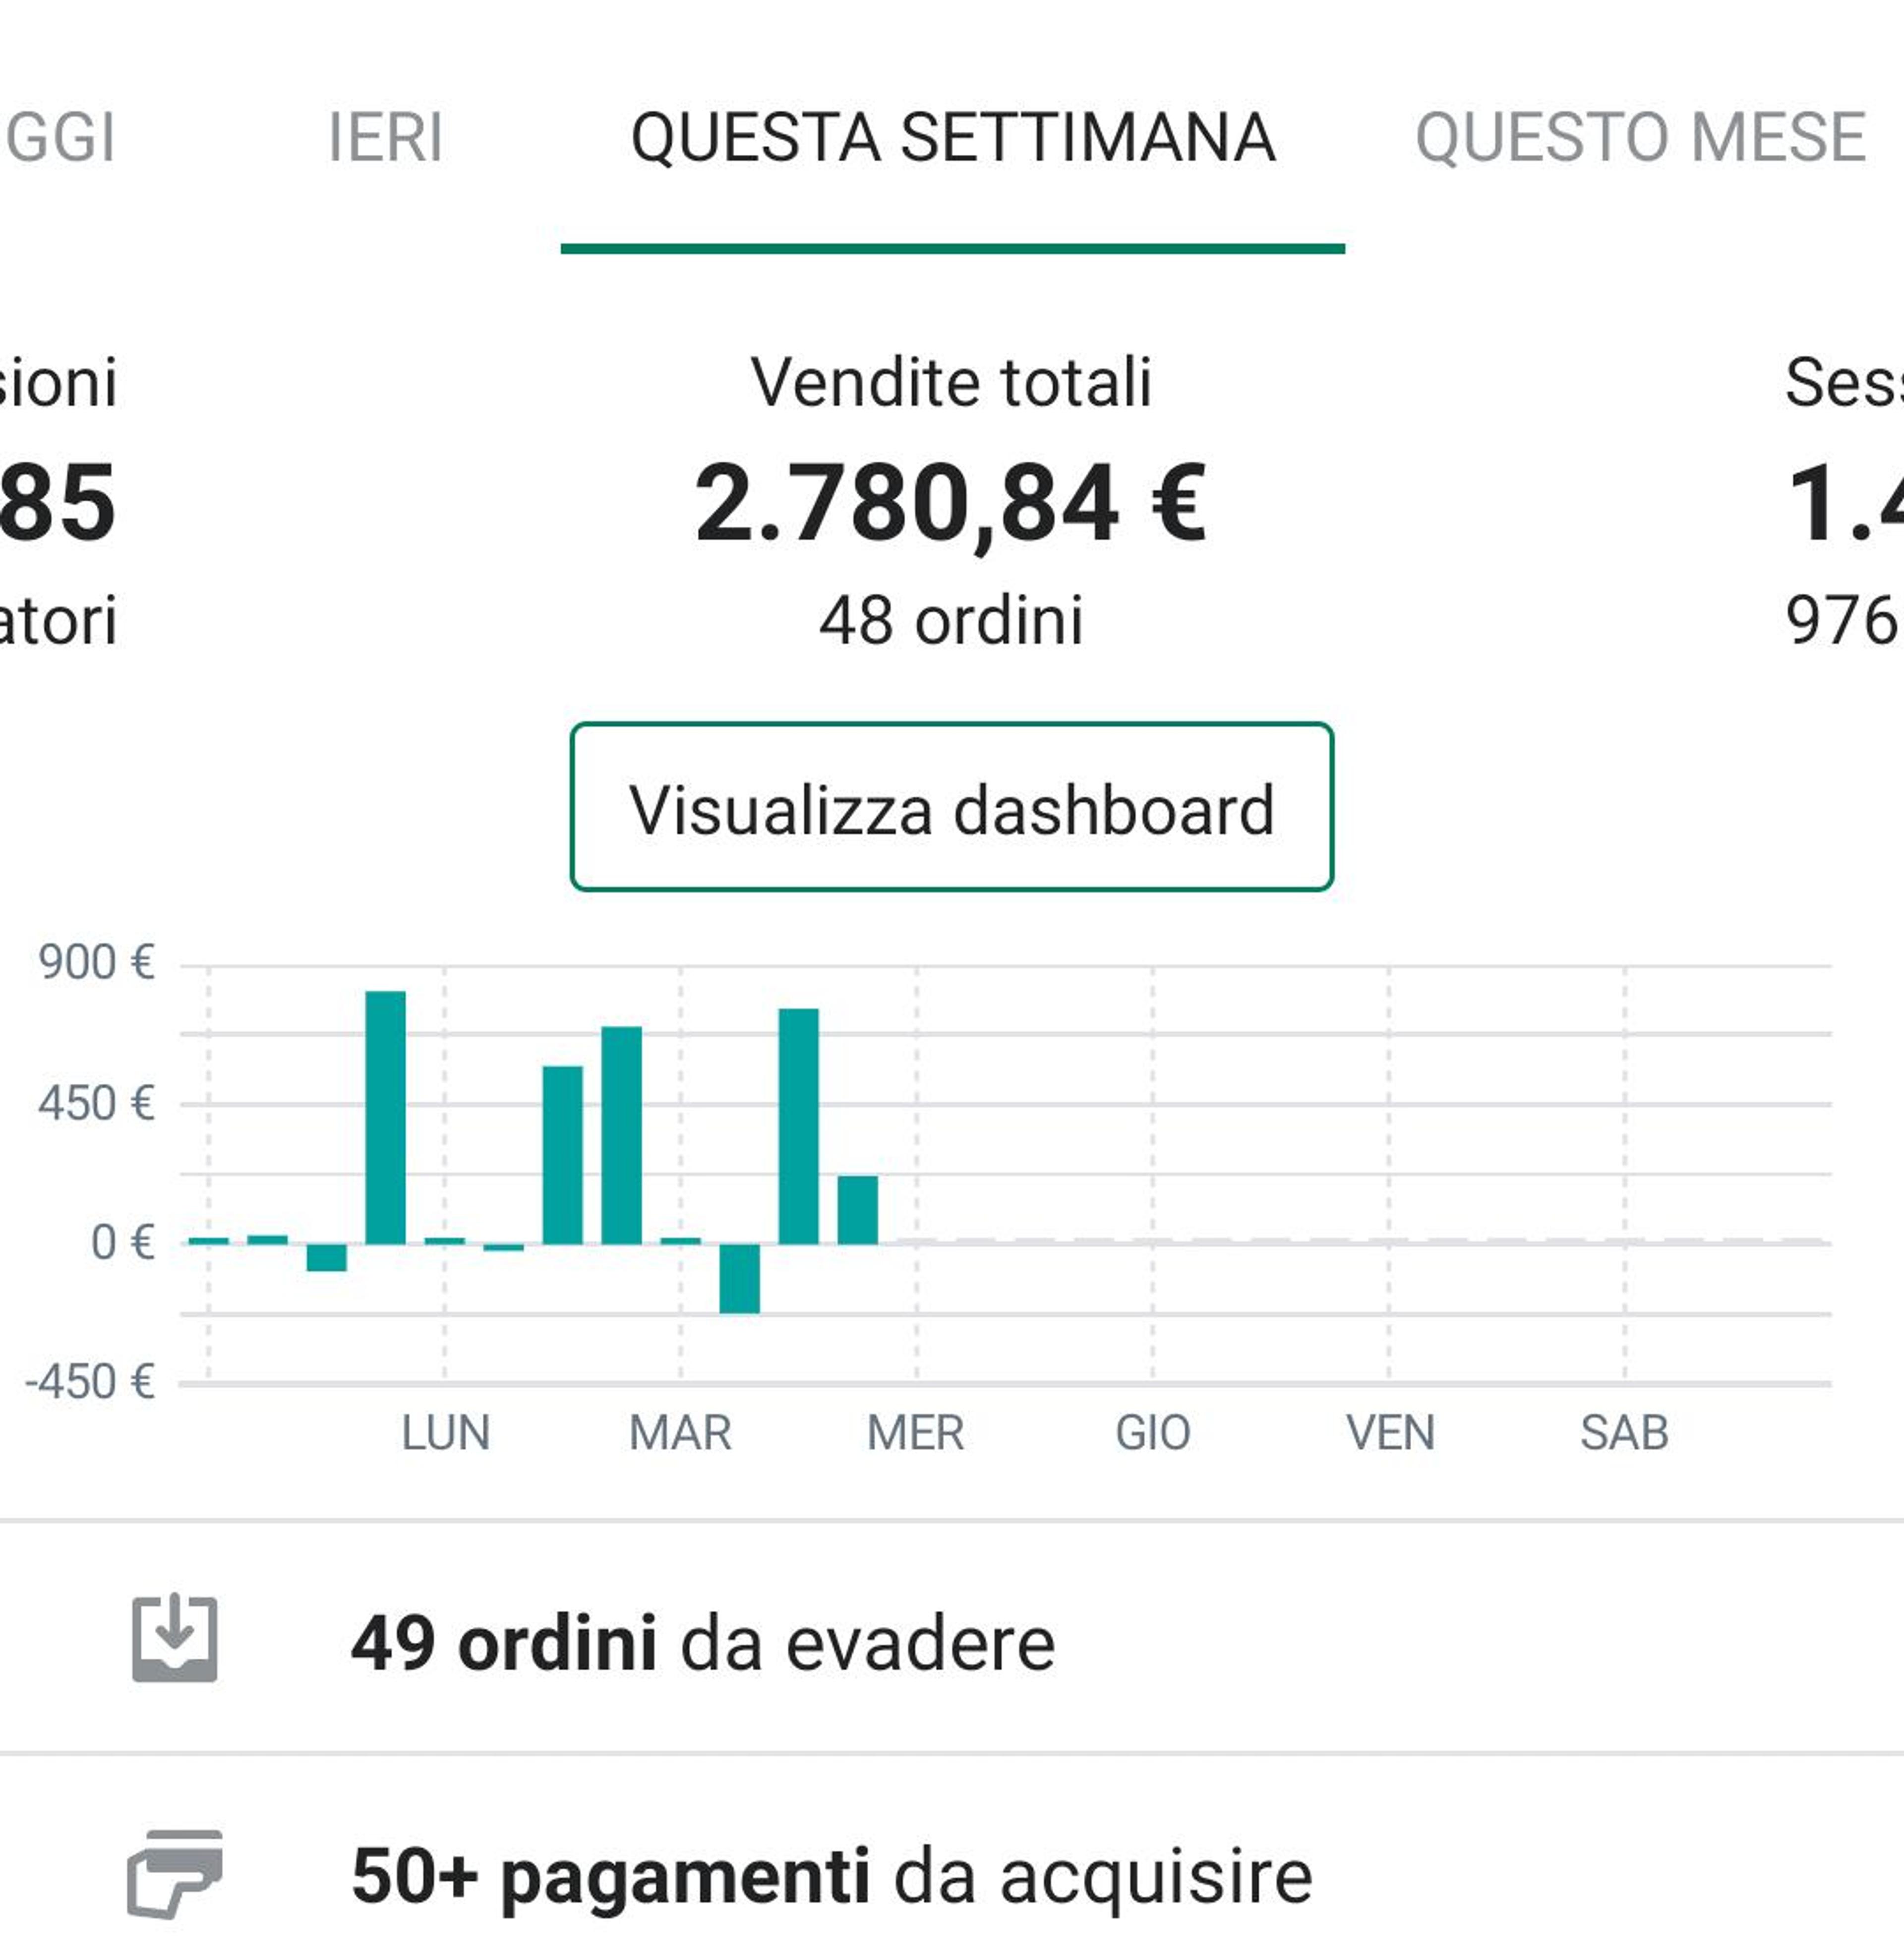Tap the Vendite totali amount 2.780,84 €
This screenshot has width=1904, height=1957.
pyautogui.click(x=950, y=504)
